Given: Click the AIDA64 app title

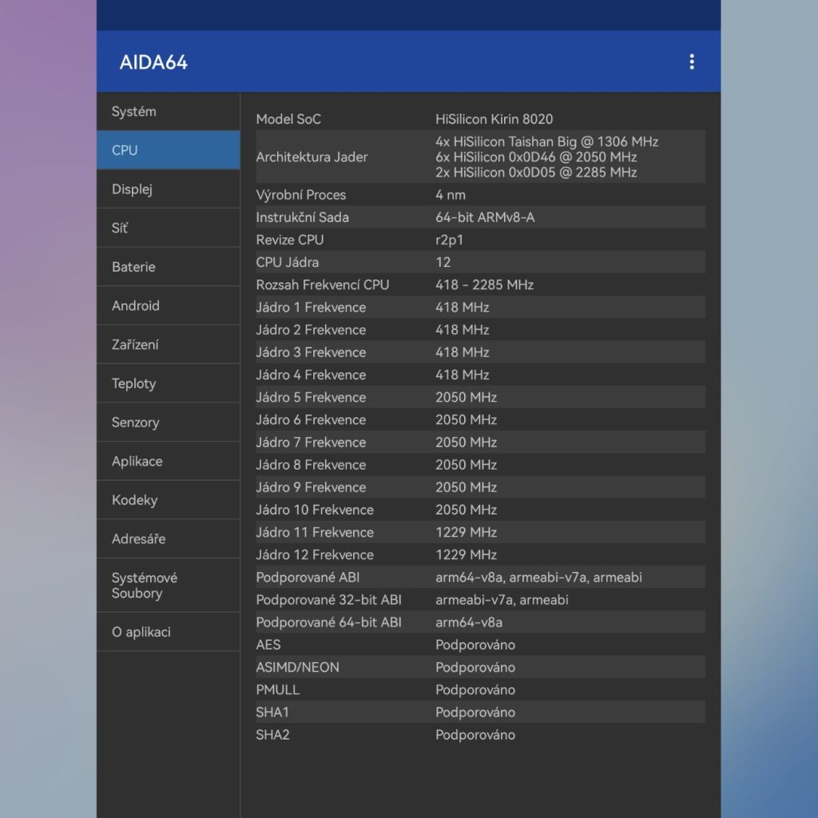Looking at the screenshot, I should pos(153,62).
